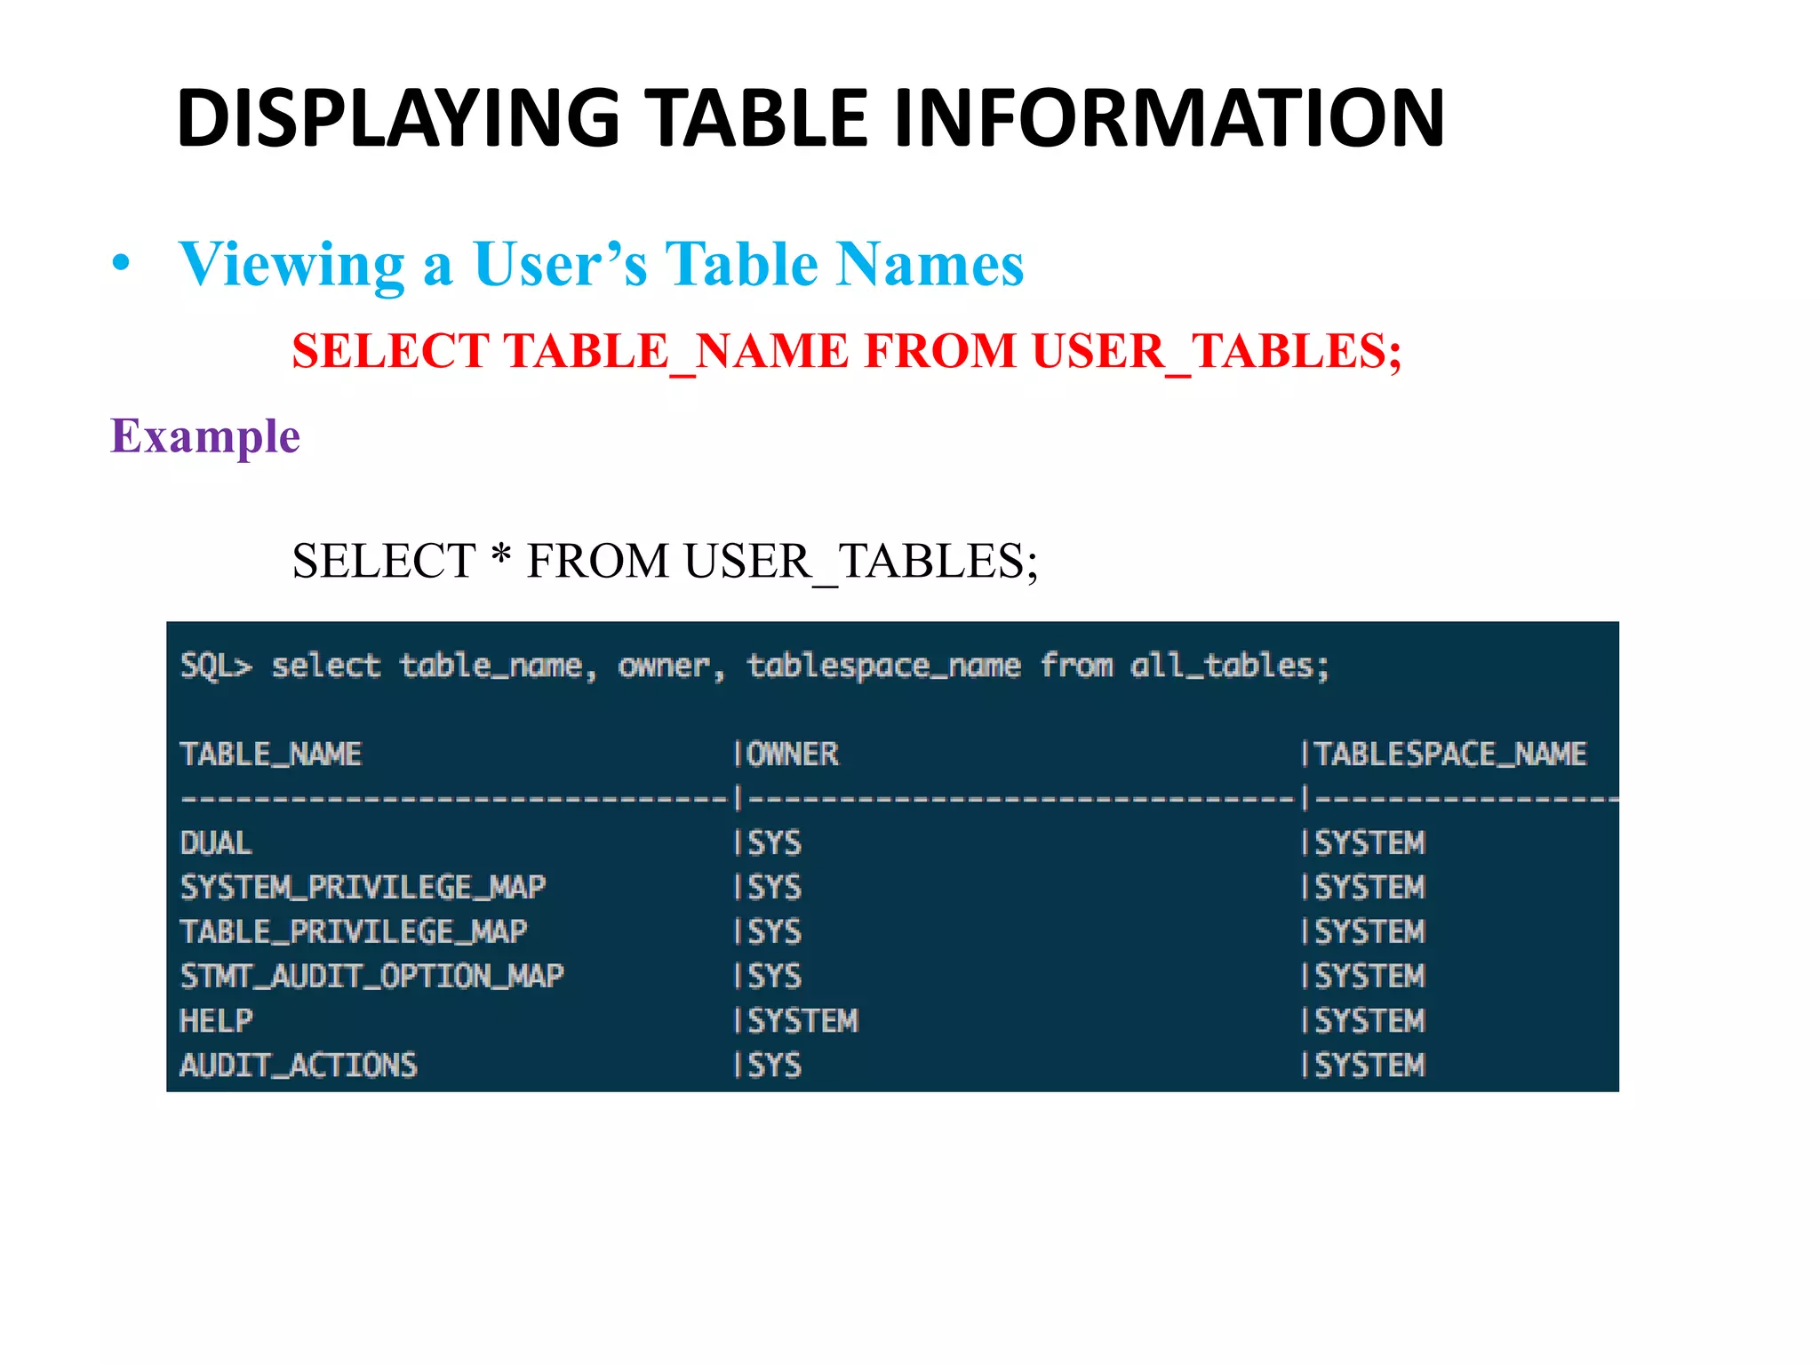Click the AUDIT_ACTIONS table entry
This screenshot has width=1820, height=1365.
click(x=298, y=1065)
